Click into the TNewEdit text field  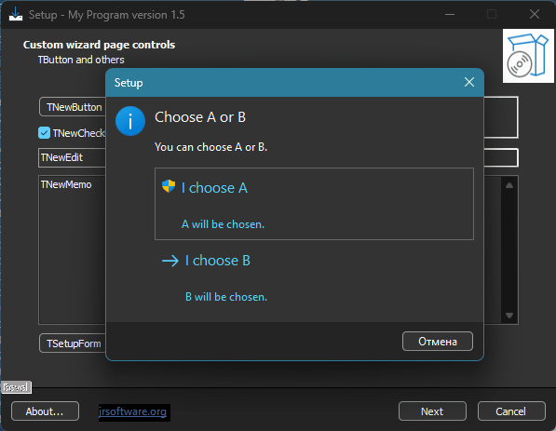(x=73, y=157)
